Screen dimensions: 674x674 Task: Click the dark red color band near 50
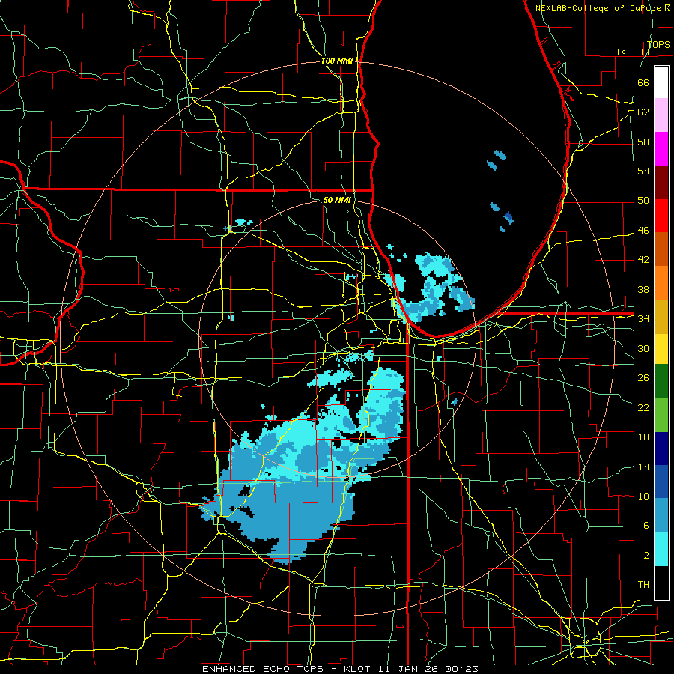click(x=661, y=182)
